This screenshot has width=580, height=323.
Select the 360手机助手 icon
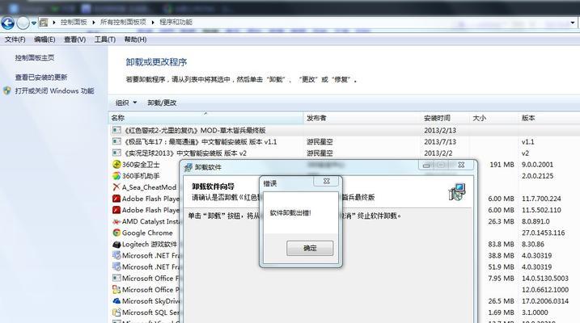116,176
